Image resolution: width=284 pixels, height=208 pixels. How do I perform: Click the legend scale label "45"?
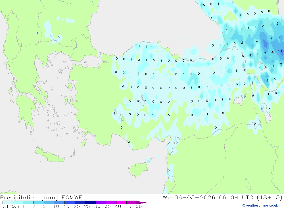128,206
